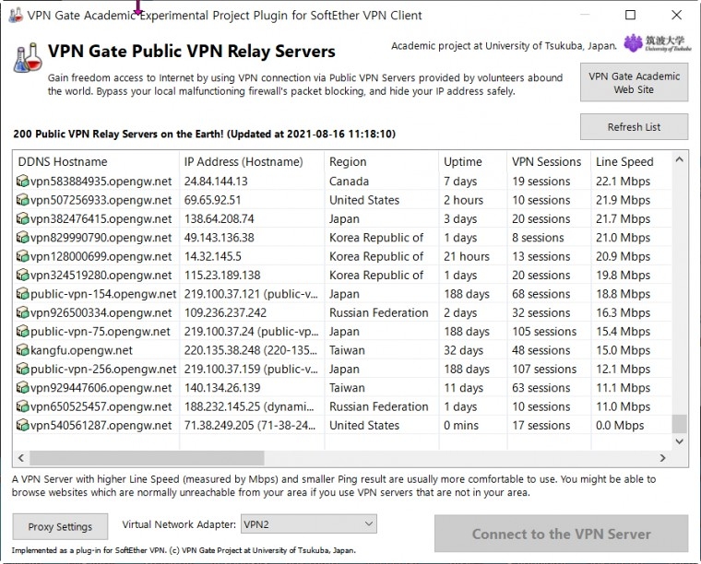Screen dimensions: 701x564
Task: Click the 16.3 Mbps line speed cell
Action: 623,312
